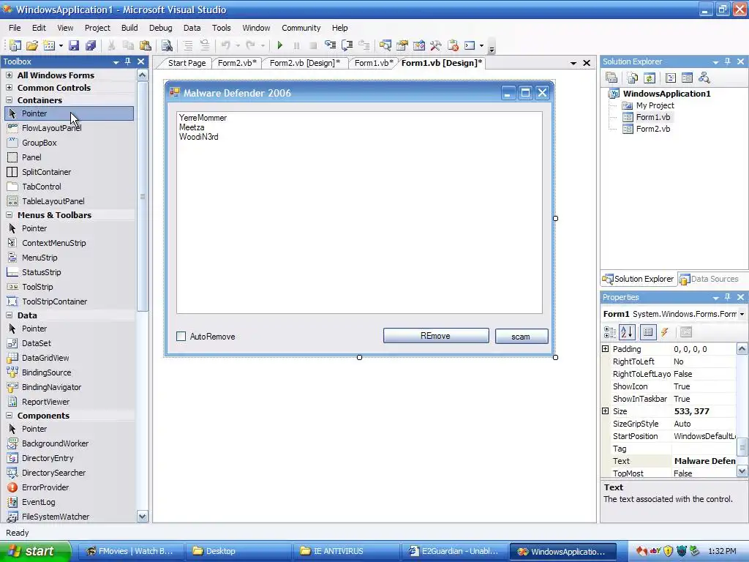
Task: Switch Properties grid to Categorized view icon
Action: coord(610,332)
